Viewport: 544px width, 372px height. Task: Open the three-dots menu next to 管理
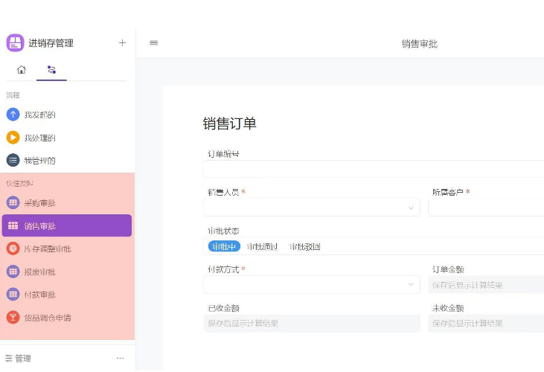[120, 358]
